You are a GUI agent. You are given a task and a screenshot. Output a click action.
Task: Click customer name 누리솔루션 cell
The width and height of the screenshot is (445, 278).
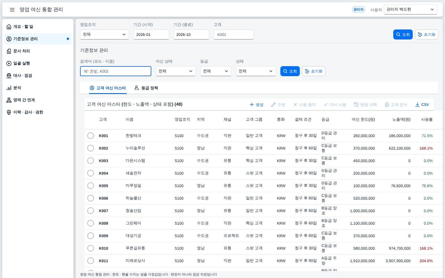tap(135, 148)
